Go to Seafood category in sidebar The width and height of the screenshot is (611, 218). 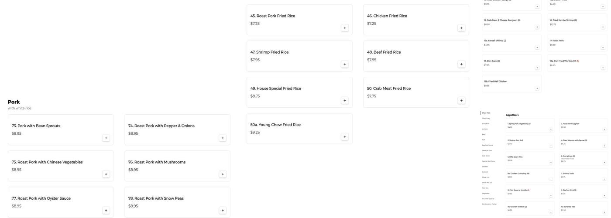point(485,172)
